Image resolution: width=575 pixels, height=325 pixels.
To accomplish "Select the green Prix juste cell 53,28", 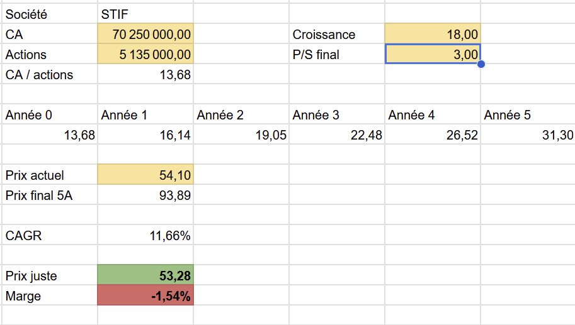I will tap(145, 275).
